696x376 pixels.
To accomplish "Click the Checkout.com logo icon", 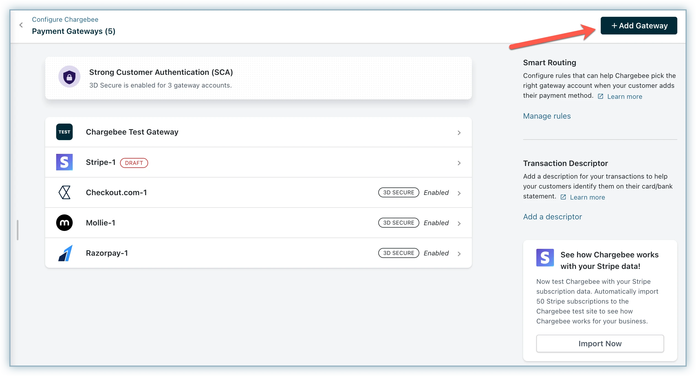I will [64, 192].
